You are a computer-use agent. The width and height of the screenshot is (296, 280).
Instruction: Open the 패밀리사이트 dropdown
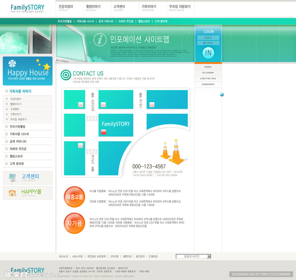pos(193,256)
